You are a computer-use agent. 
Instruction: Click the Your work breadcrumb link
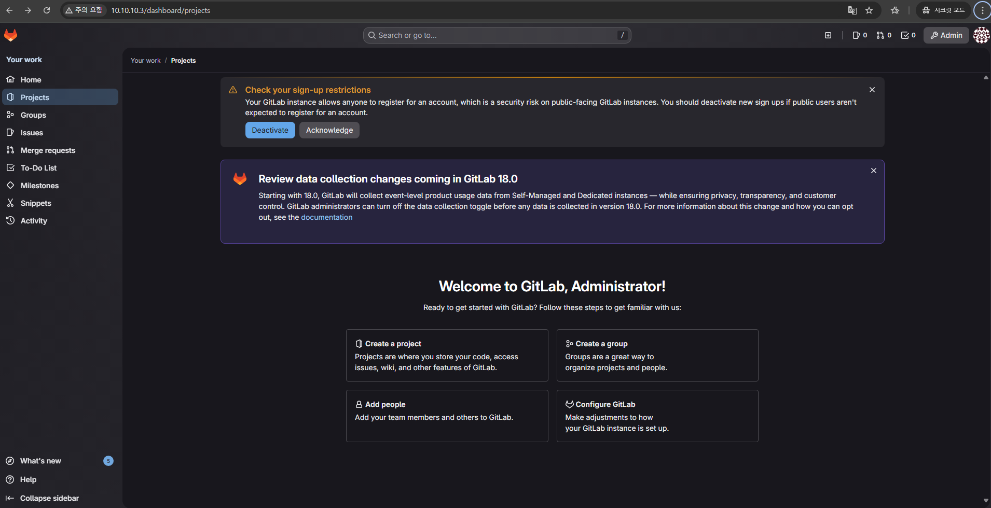[146, 61]
